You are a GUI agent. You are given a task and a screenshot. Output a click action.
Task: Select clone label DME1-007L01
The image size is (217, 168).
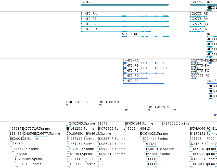pyautogui.click(x=110, y=102)
